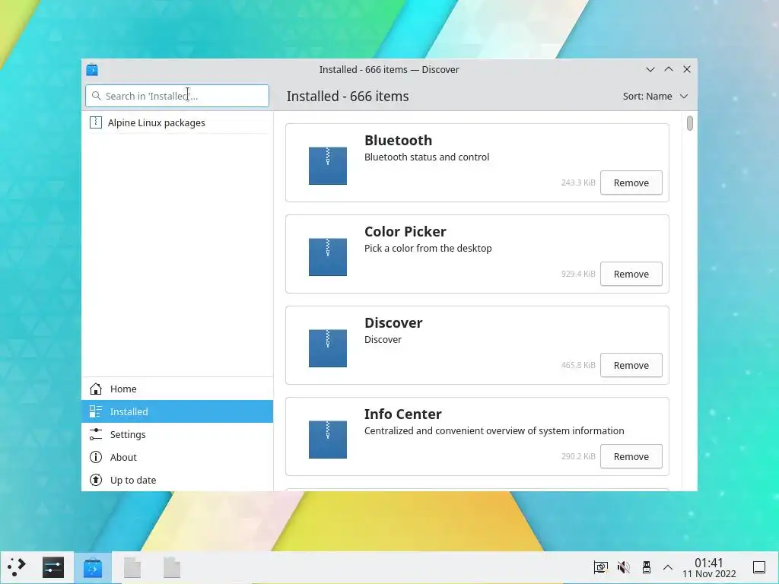Click the Info Center size '290.2 KiB'

pos(578,457)
